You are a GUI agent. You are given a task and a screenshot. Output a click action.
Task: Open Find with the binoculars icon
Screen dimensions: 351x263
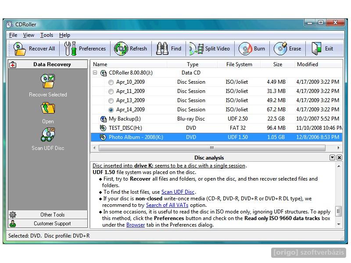pyautogui.click(x=162, y=49)
